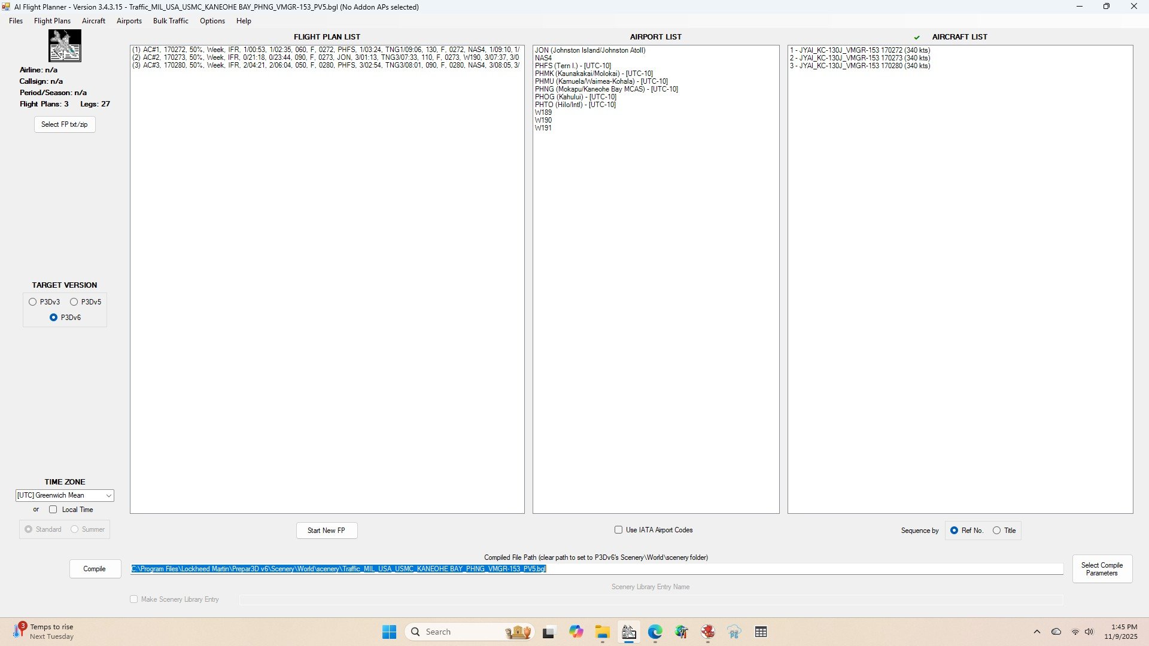Click the Copilot icon in the taskbar
This screenshot has width=1149, height=646.
[576, 632]
